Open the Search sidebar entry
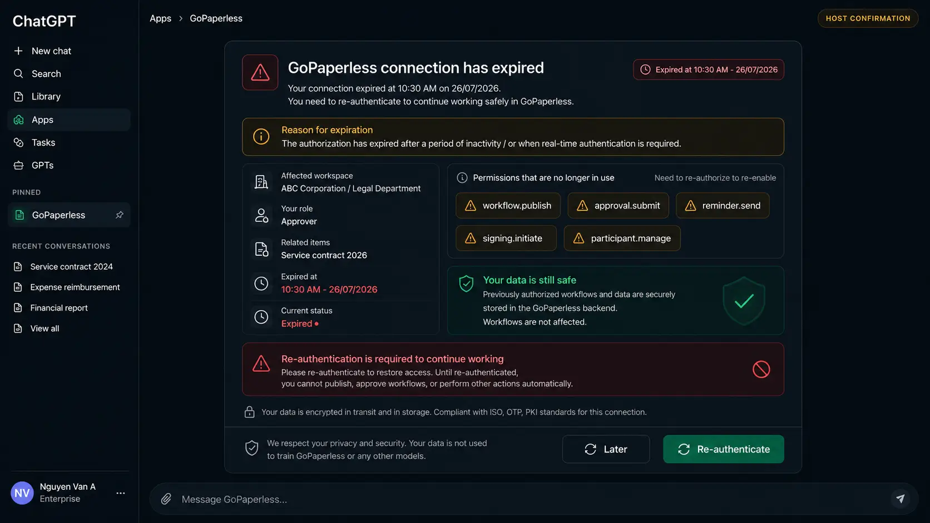 pyautogui.click(x=69, y=73)
